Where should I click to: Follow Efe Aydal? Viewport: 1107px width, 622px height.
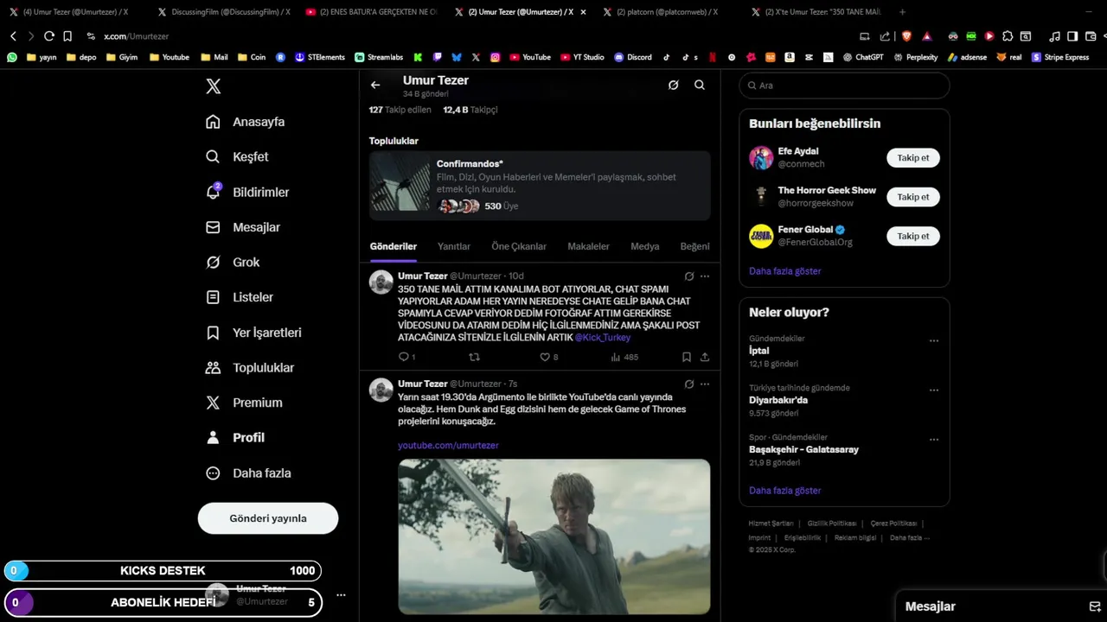click(912, 158)
